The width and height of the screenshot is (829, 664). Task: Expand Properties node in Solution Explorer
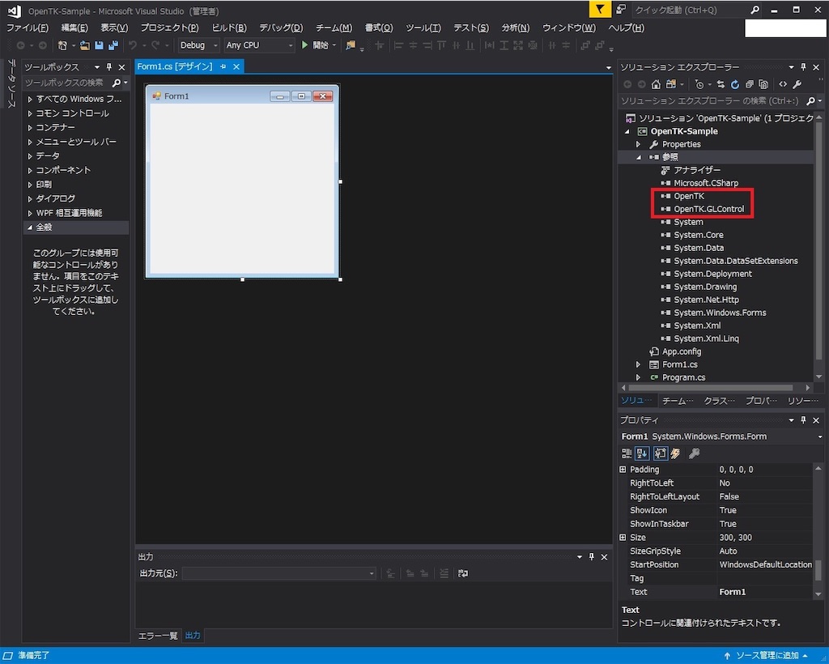tap(638, 144)
